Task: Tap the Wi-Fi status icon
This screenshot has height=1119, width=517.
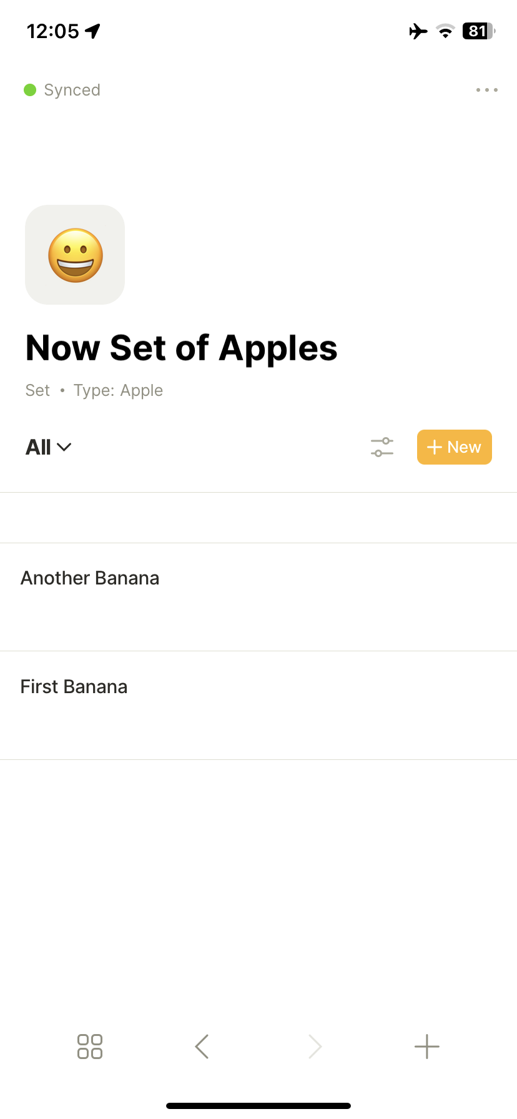Action: pos(445,31)
